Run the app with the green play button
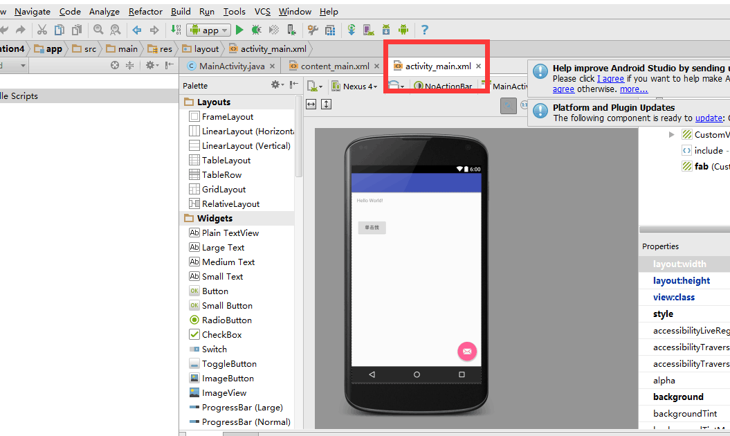The width and height of the screenshot is (730, 436). (239, 30)
